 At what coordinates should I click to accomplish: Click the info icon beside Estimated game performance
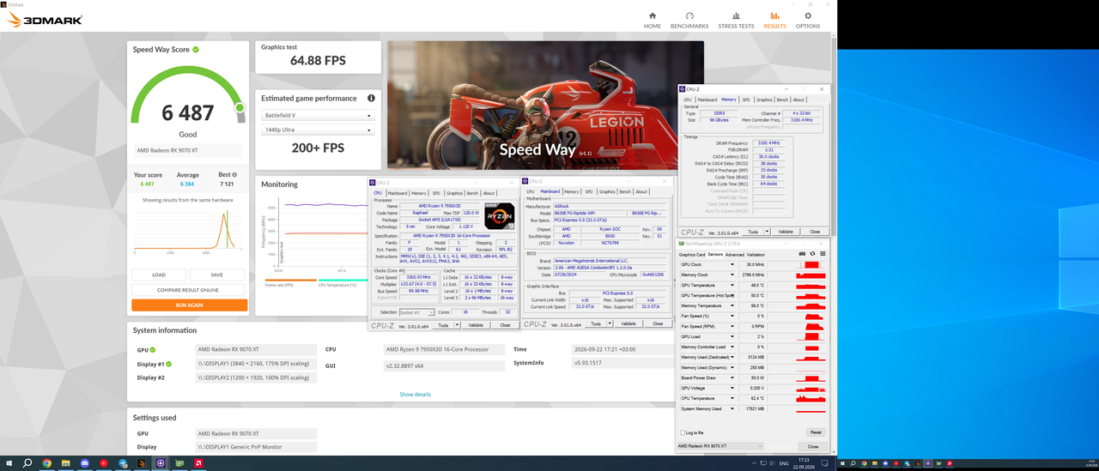372,98
